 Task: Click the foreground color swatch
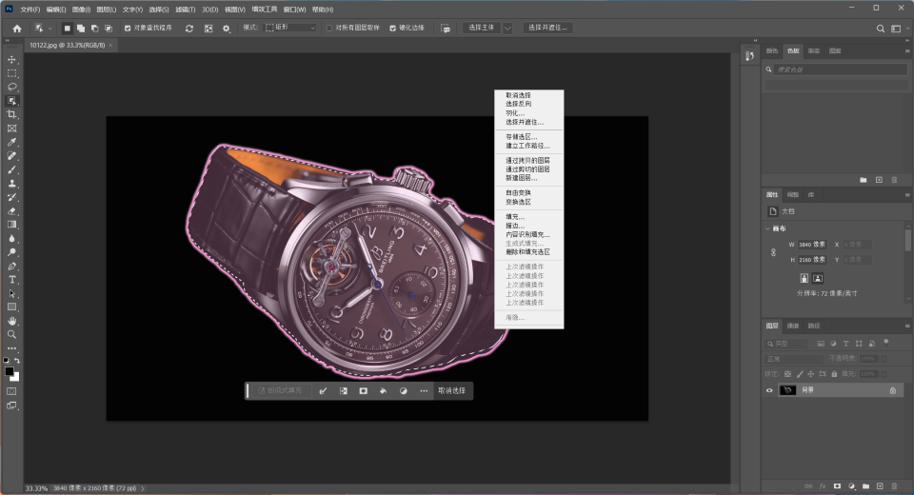tap(10, 371)
